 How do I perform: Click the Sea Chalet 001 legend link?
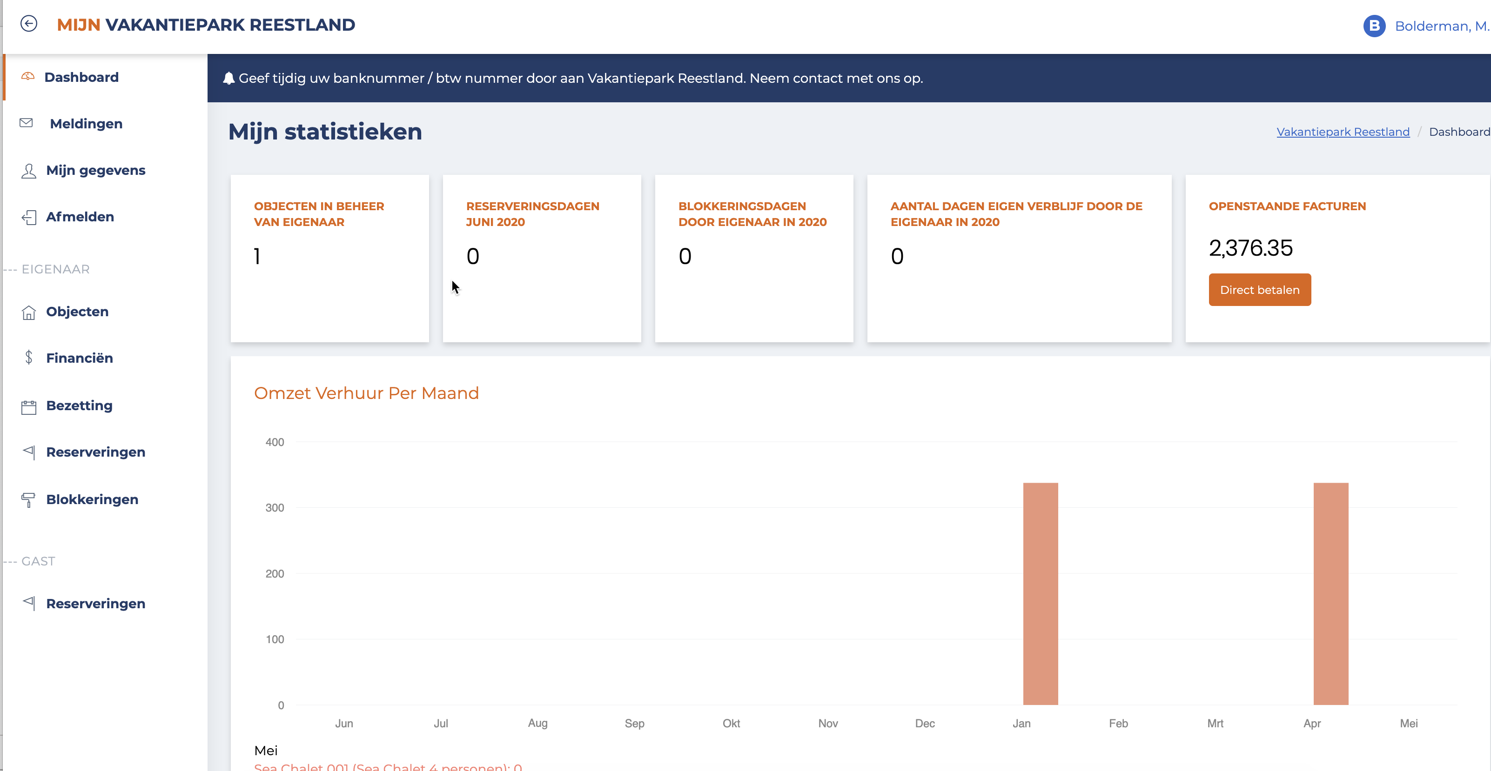click(x=388, y=766)
